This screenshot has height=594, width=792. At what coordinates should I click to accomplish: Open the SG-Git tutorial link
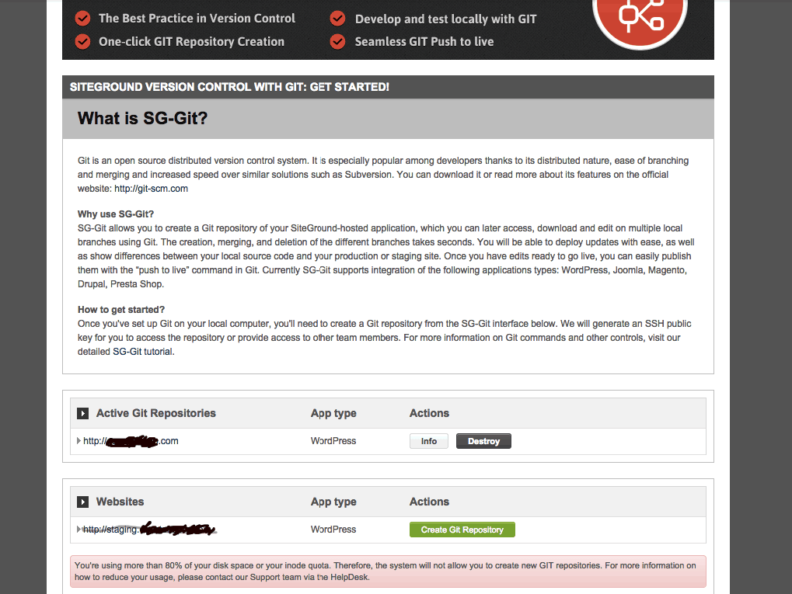142,351
